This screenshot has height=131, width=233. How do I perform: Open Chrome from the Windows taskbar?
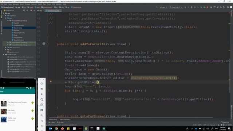56,128
